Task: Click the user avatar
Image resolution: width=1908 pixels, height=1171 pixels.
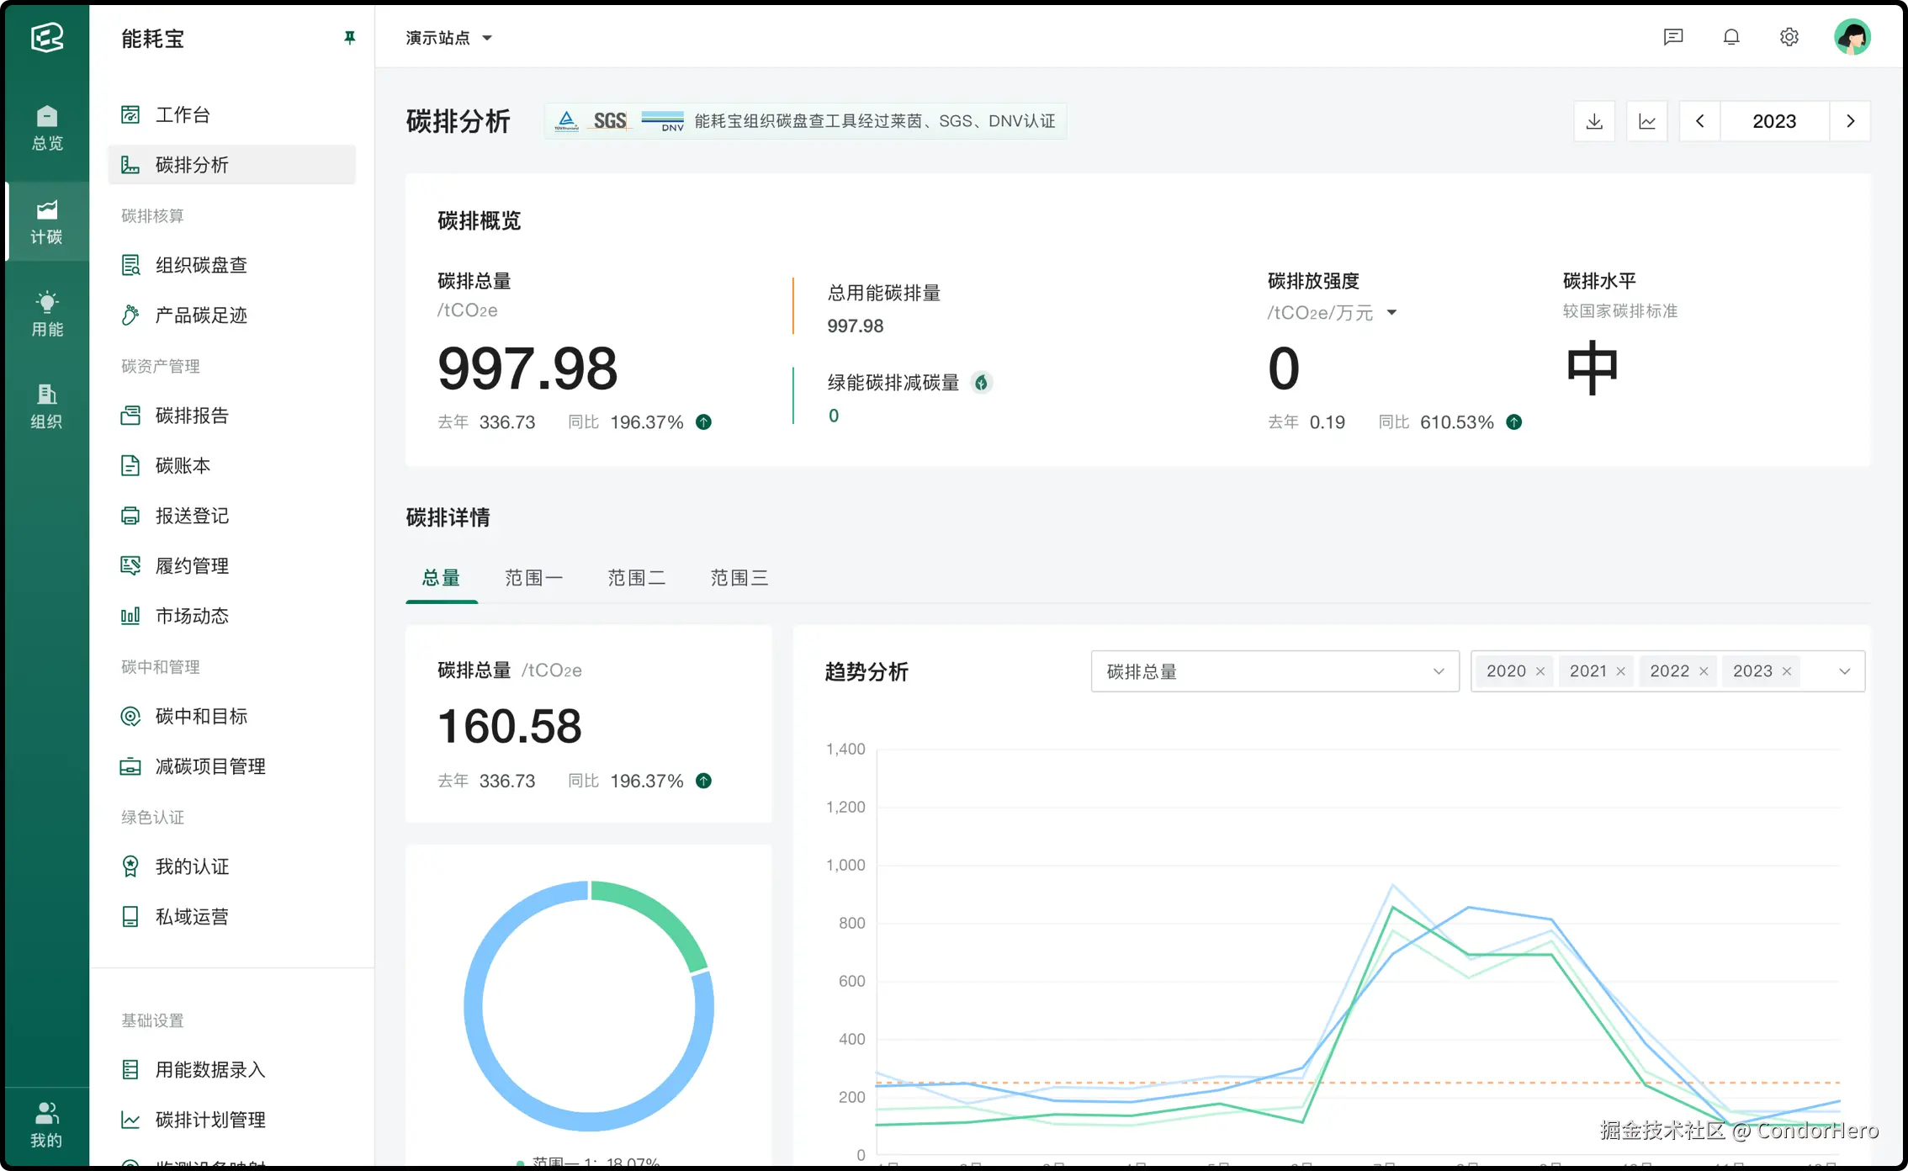Action: point(1852,37)
